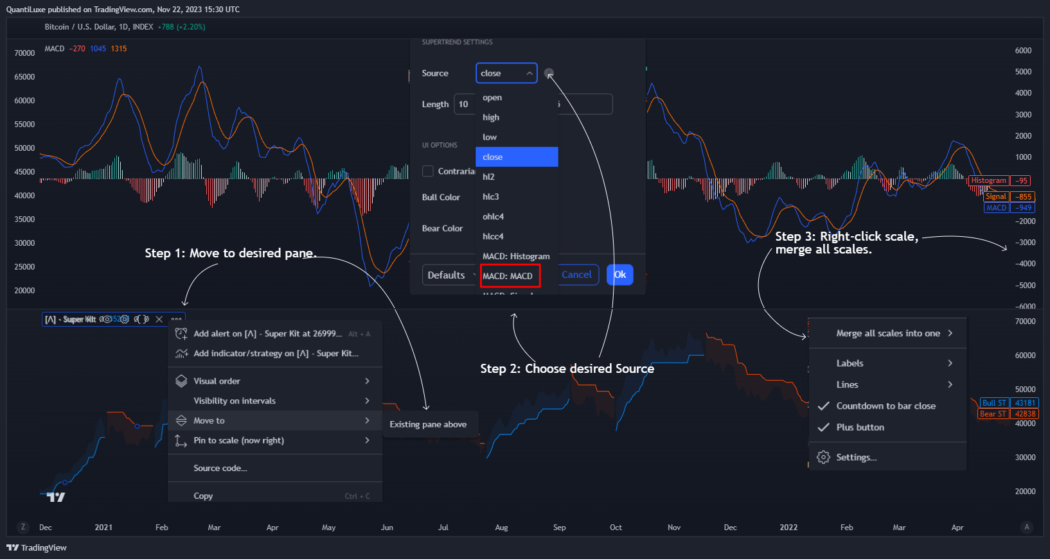Click the '70000' value on left scale

[x=24, y=53]
